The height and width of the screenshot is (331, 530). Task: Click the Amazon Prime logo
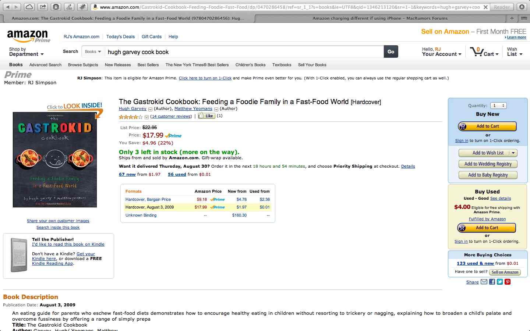tap(28, 36)
